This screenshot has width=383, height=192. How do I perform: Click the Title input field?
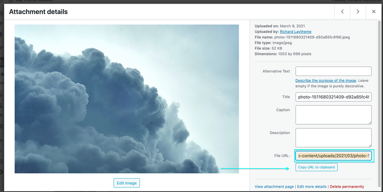click(x=334, y=97)
